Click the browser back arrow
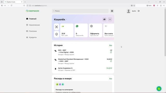166x93 pixels. pos(5,5)
